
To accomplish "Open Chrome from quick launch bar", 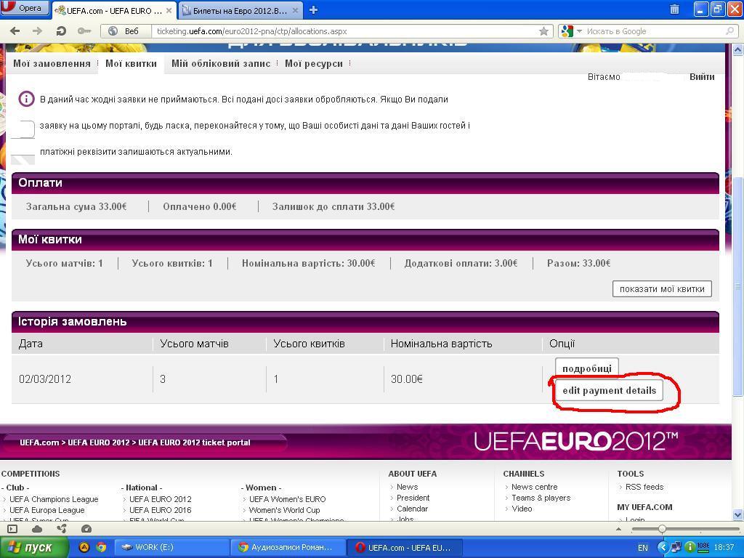I will click(101, 547).
